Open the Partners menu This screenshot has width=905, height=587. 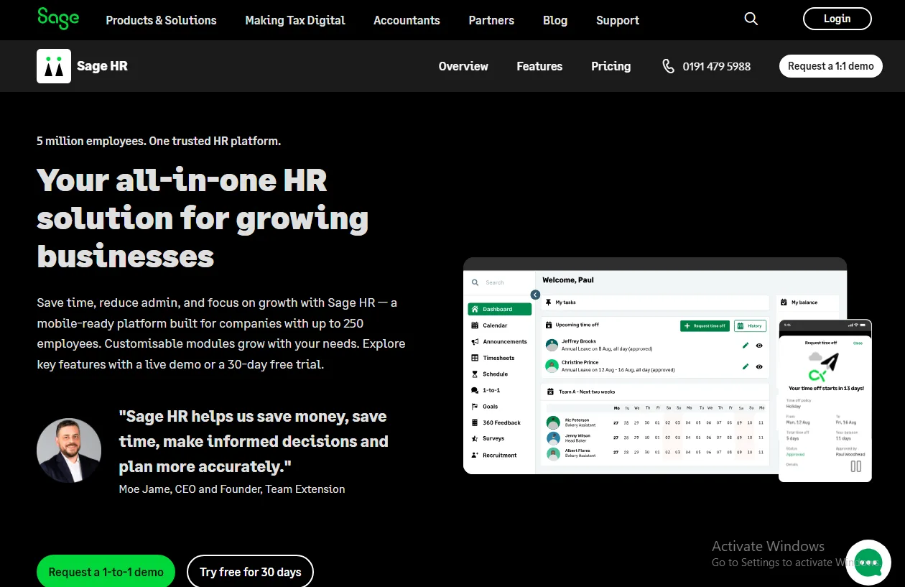(491, 20)
